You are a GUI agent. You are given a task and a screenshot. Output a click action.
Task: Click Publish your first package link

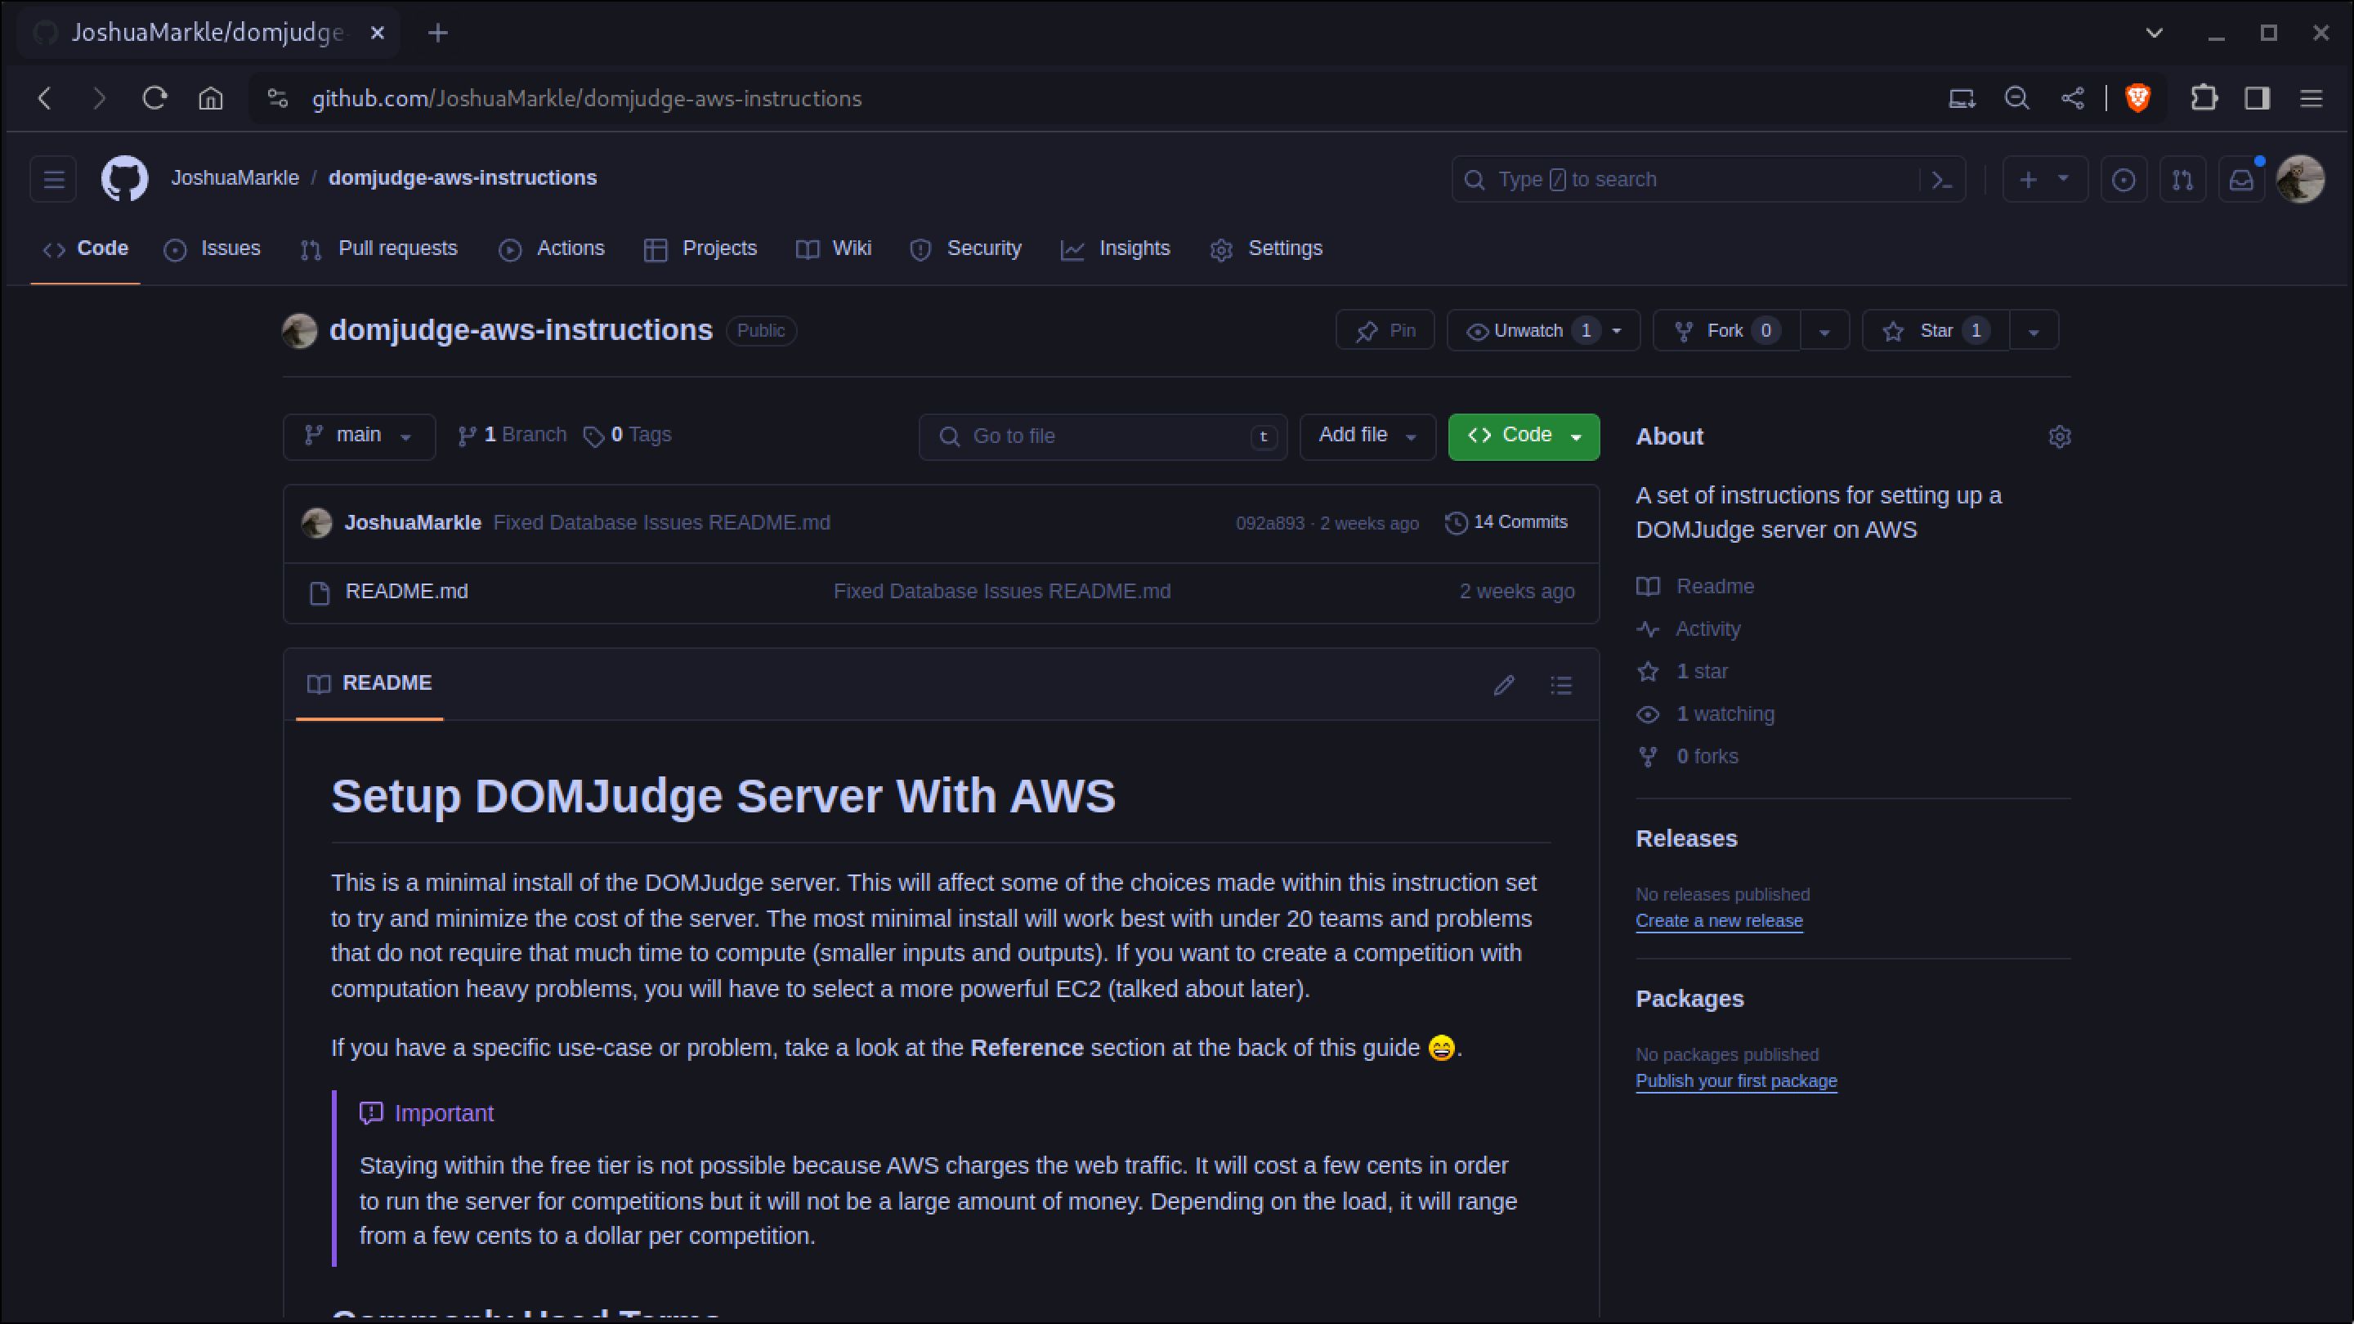[x=1736, y=1081]
